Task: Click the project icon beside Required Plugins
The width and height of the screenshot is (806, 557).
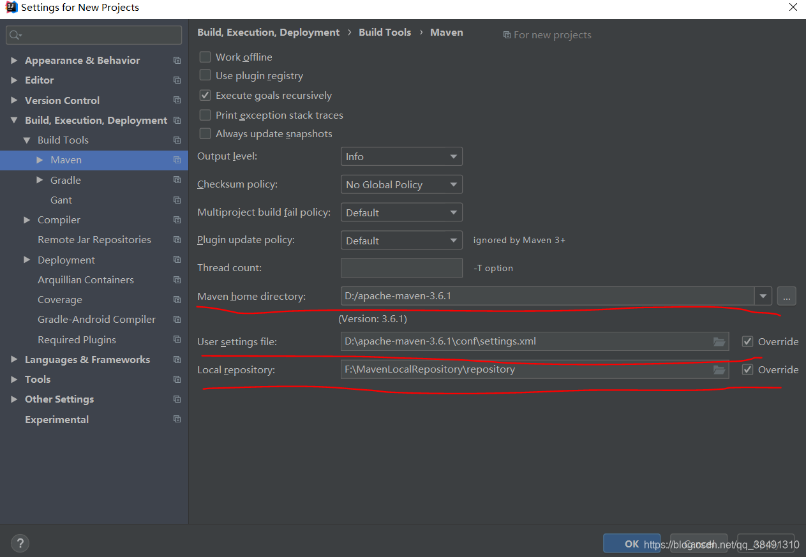Action: [177, 340]
